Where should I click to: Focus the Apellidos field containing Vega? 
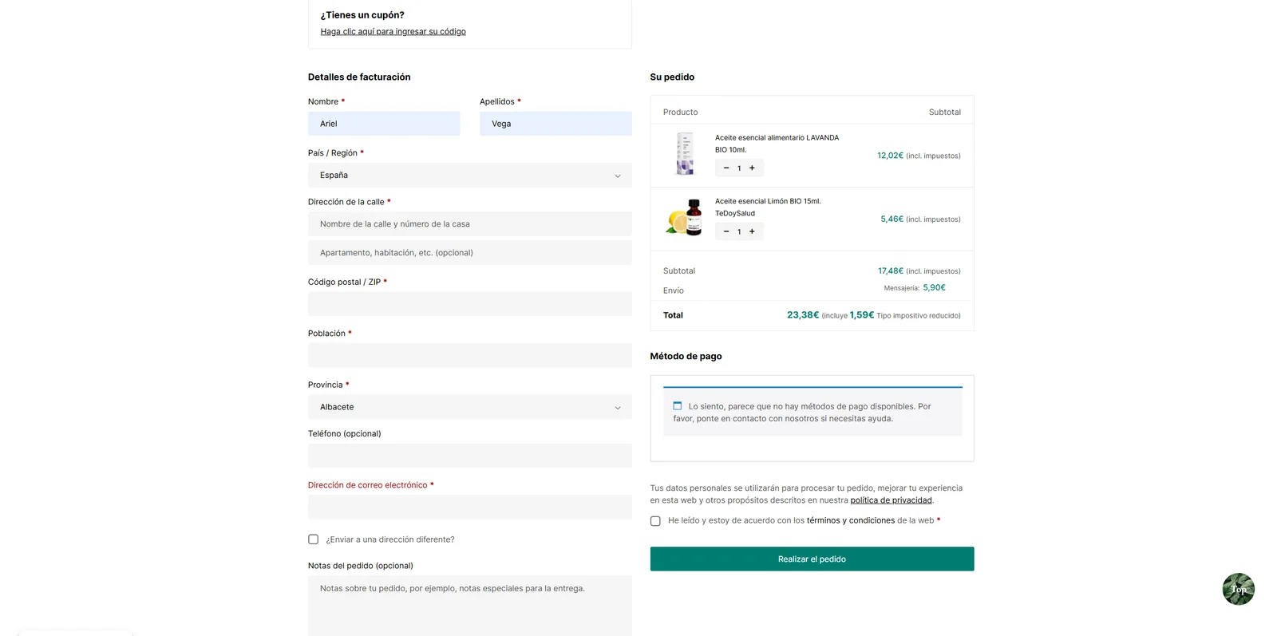(555, 124)
